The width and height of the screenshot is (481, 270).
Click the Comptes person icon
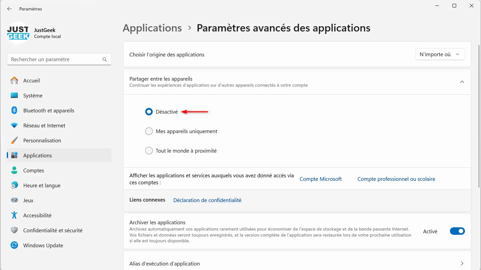click(x=14, y=170)
